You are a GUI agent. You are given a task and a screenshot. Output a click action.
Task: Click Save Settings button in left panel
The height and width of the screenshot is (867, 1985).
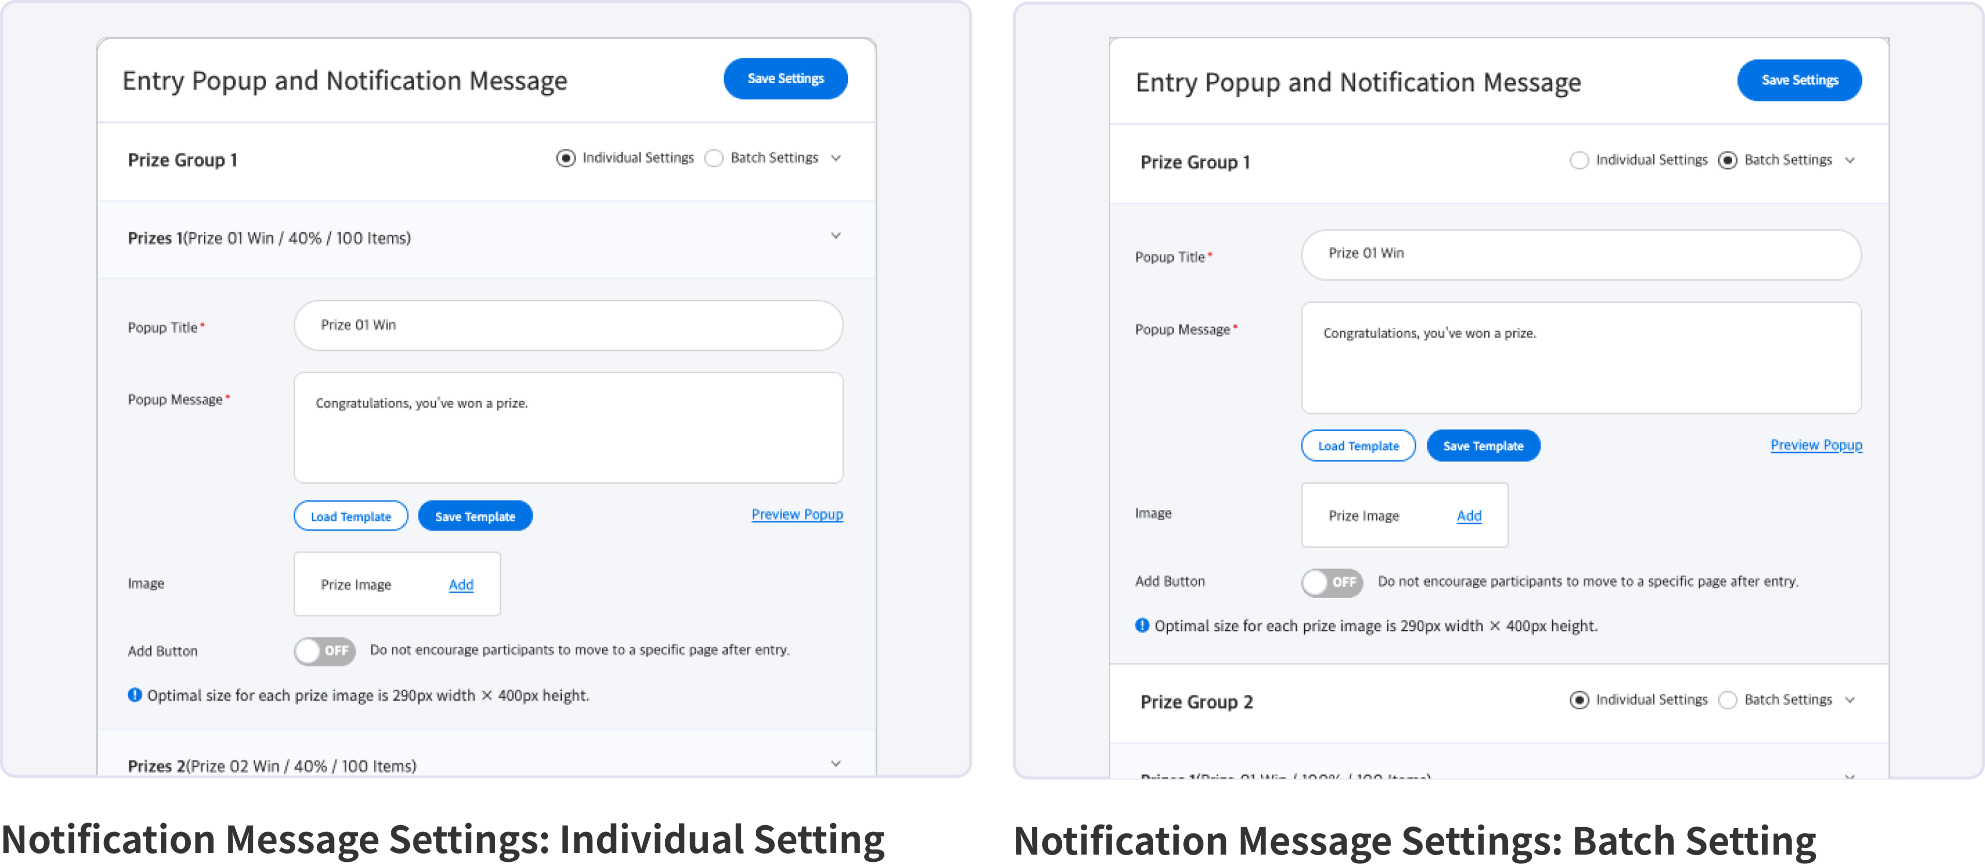pyautogui.click(x=785, y=79)
